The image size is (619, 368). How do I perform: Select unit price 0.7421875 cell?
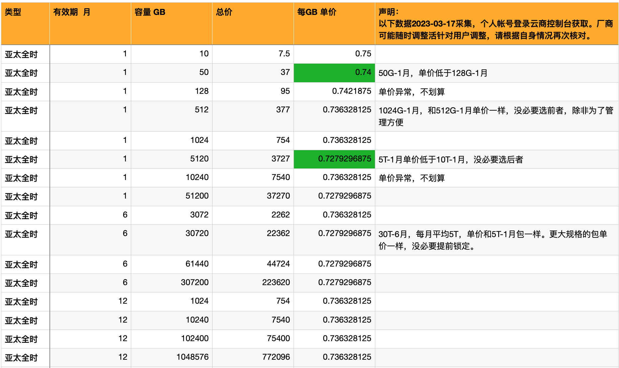pyautogui.click(x=334, y=92)
